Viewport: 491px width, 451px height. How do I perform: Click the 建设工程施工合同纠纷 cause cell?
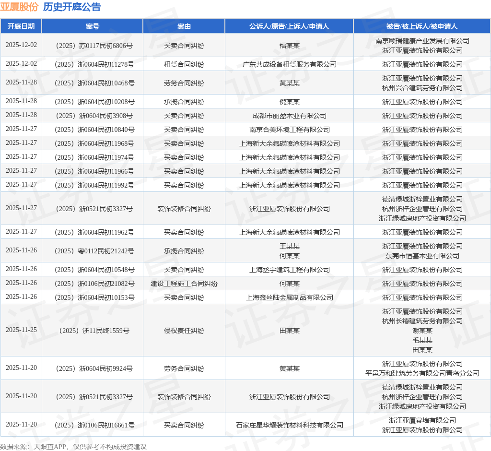pos(184,284)
